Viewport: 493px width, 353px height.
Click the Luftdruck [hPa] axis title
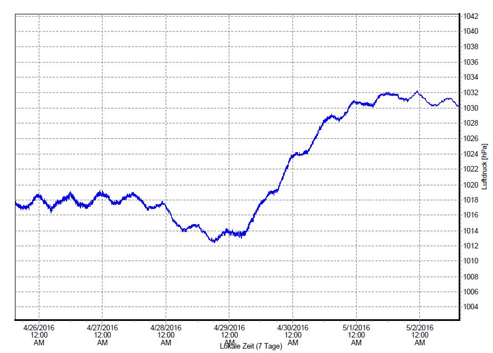(485, 167)
